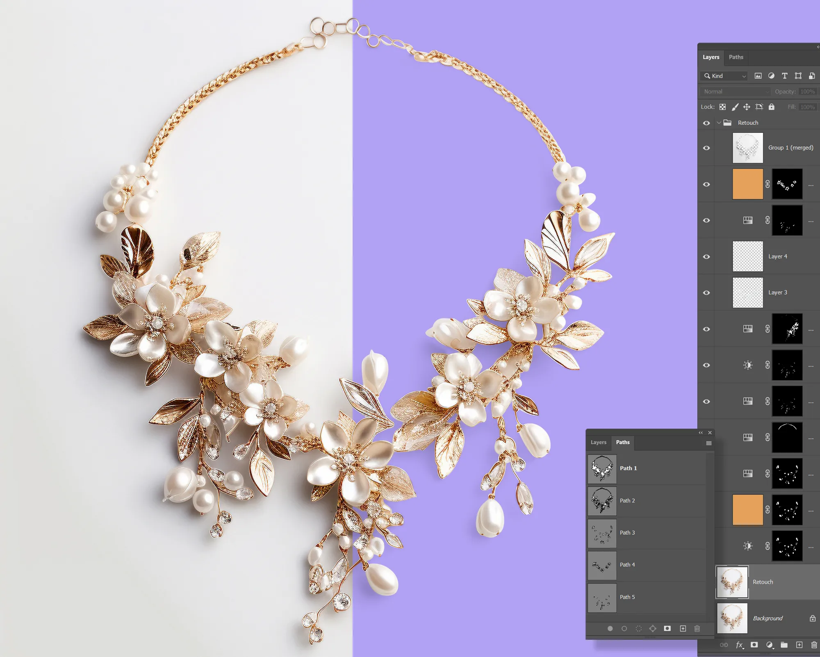Toggle visibility of Layer 4
820x657 pixels.
(706, 257)
